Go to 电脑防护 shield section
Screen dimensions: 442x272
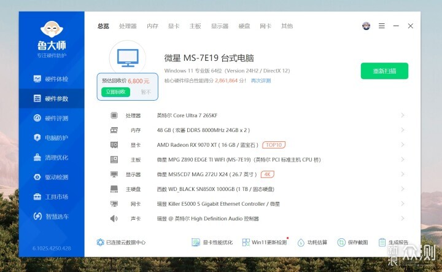pyautogui.click(x=52, y=138)
